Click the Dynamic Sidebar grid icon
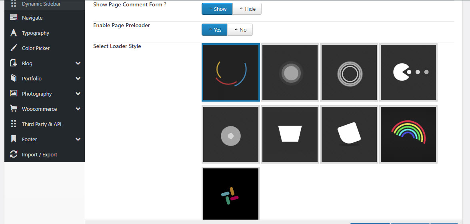This screenshot has height=224, width=470. (14, 4)
